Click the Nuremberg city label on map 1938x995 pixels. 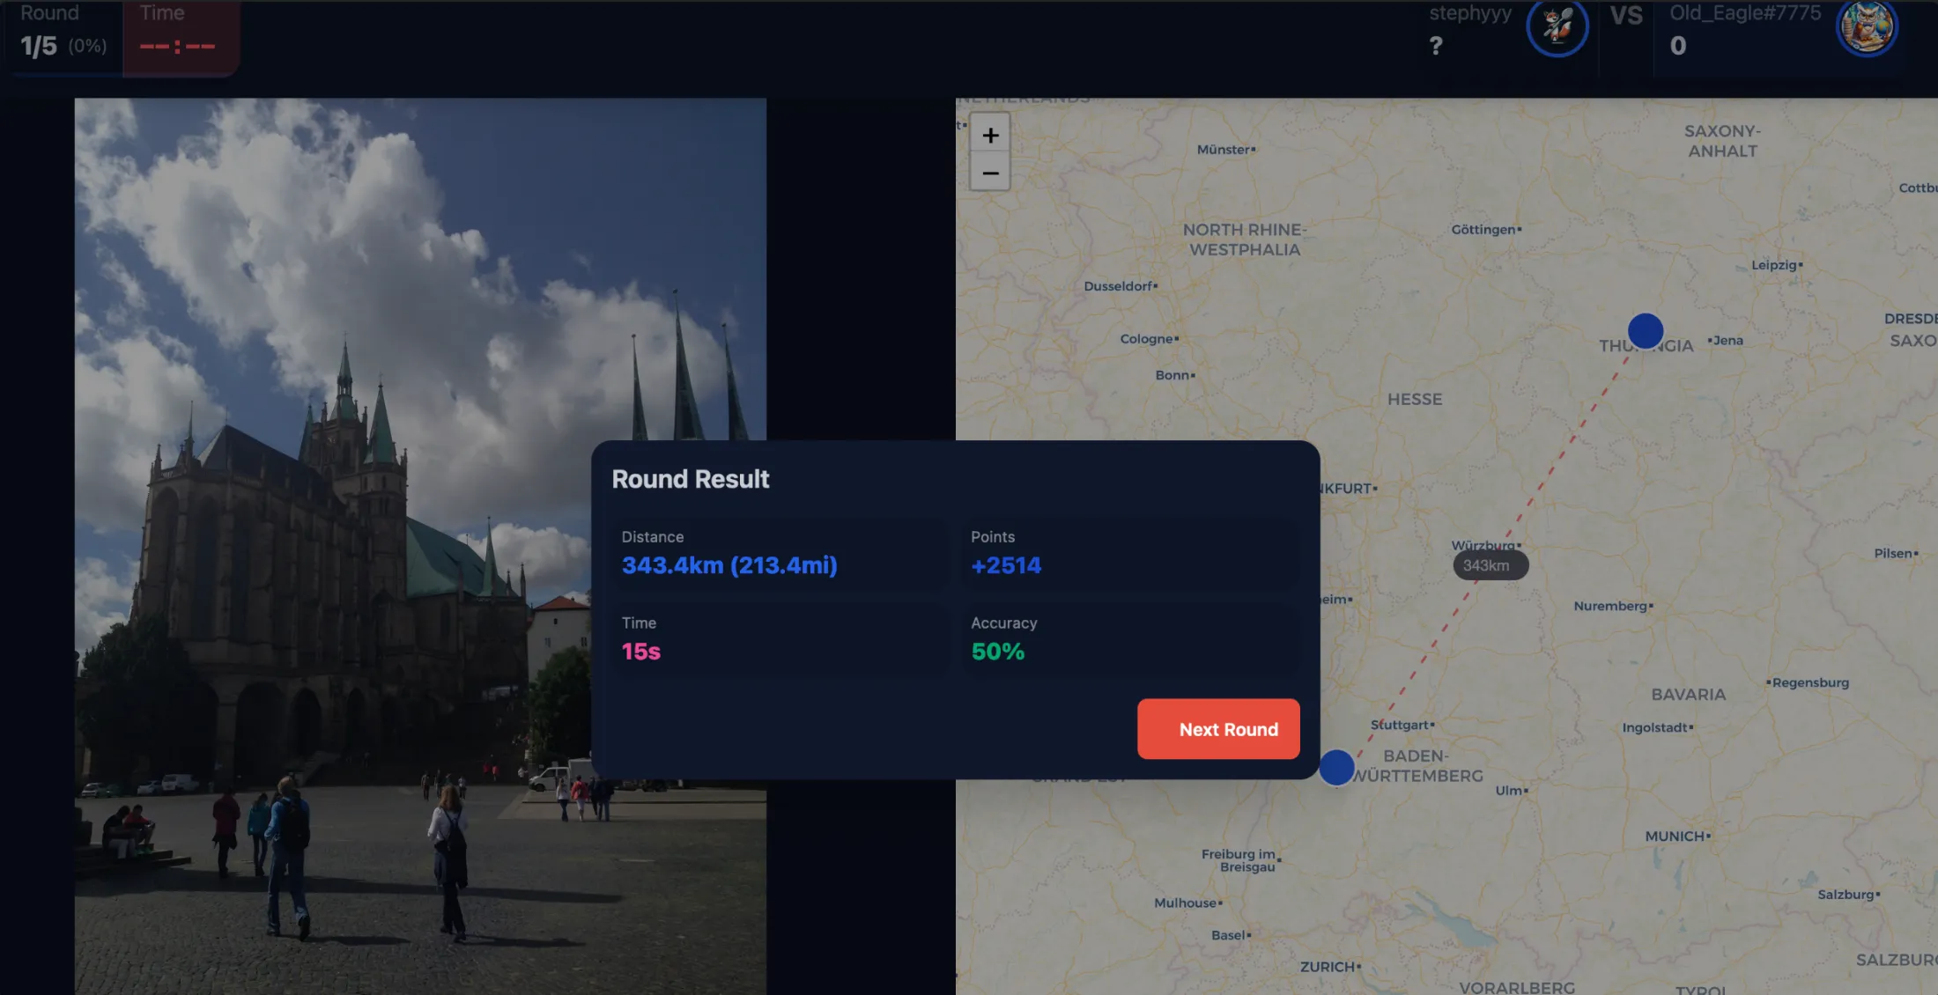click(x=1610, y=606)
